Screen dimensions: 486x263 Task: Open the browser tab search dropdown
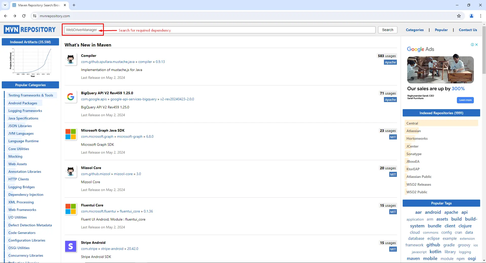[x=5, y=5]
